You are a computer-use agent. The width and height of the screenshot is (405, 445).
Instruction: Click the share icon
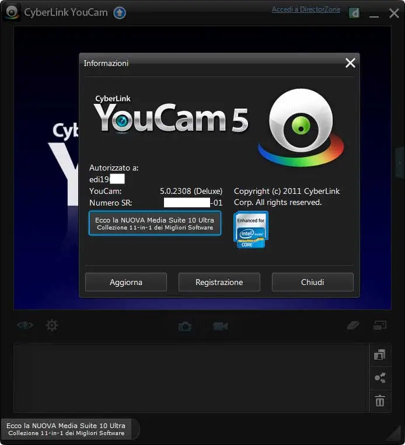(380, 378)
